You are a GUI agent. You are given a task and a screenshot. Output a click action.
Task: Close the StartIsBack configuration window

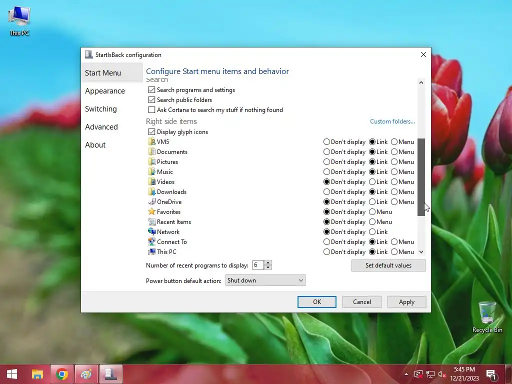(x=423, y=54)
